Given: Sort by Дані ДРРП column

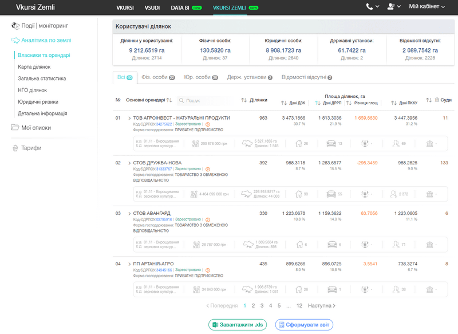Looking at the screenshot, I should 318,103.
